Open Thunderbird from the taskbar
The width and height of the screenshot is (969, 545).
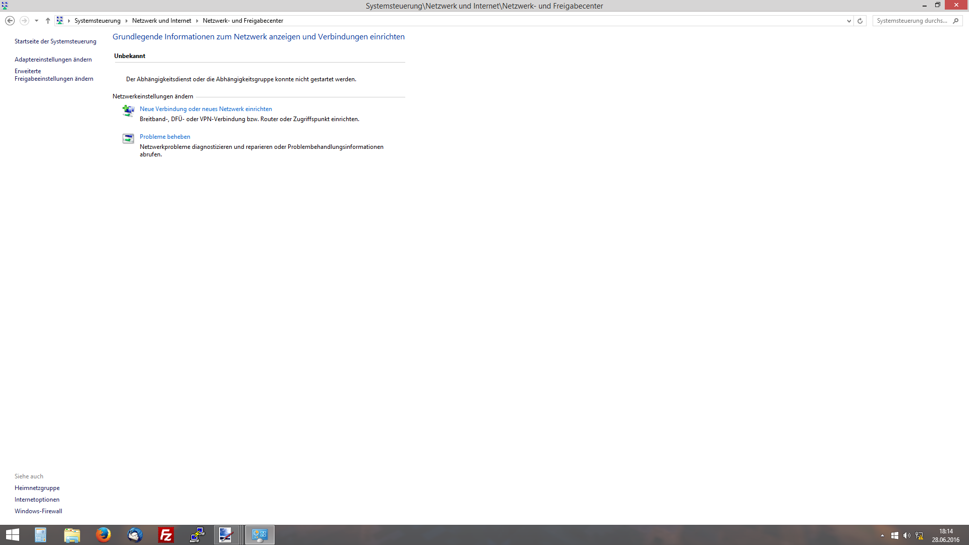pyautogui.click(x=135, y=535)
